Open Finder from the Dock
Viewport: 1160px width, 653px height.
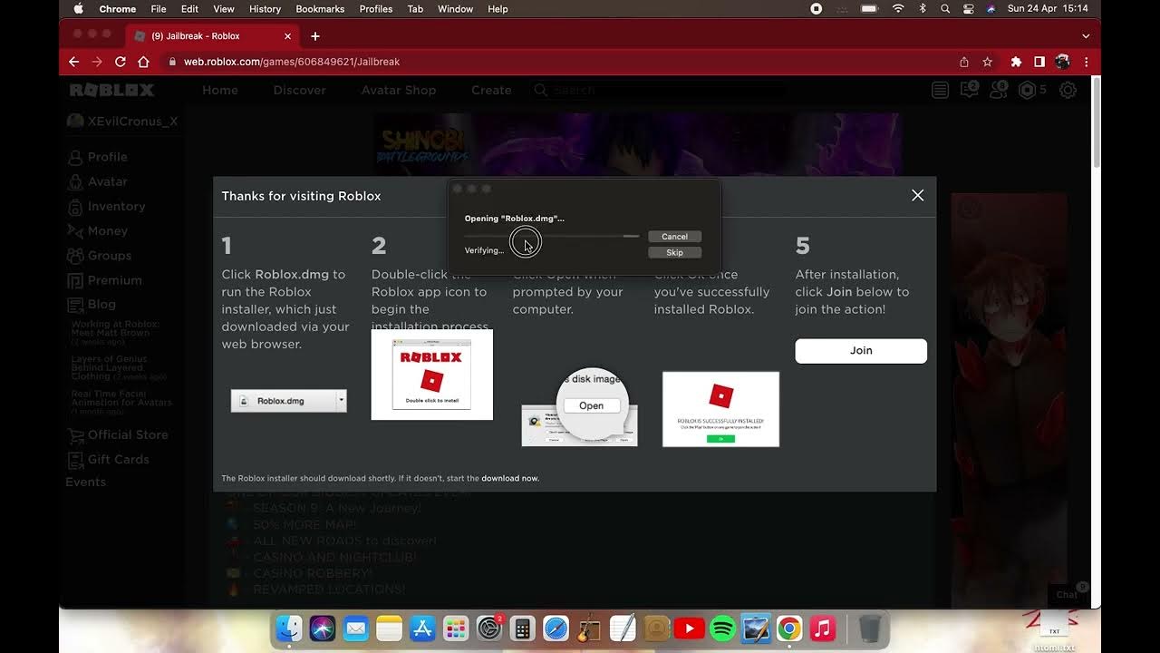click(289, 628)
